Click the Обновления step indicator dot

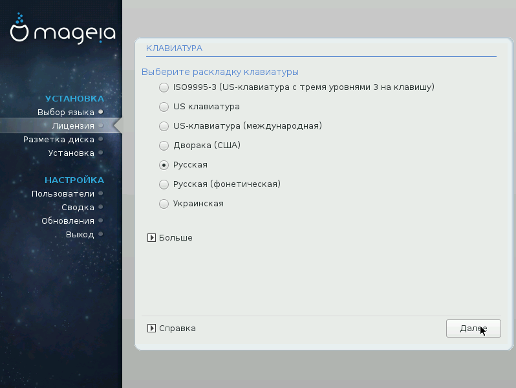[100, 221]
